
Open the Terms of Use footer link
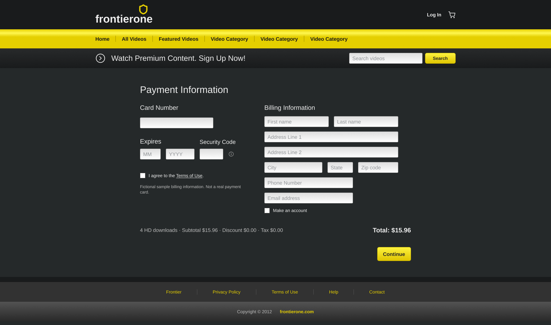pyautogui.click(x=285, y=292)
